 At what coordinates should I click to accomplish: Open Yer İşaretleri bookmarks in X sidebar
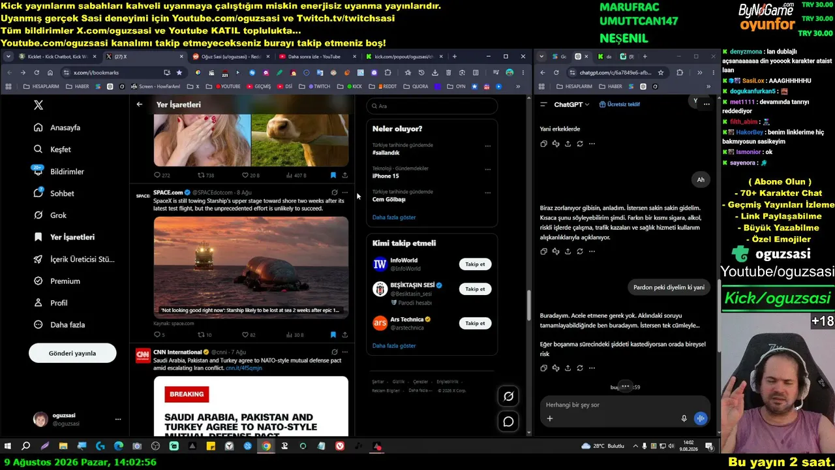[x=64, y=237]
